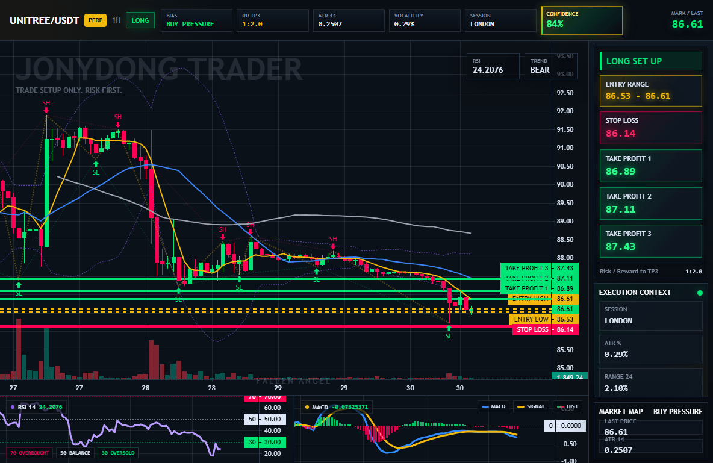This screenshot has height=463, width=713.
Task: Click the 50 BALANCE legend badge
Action: pyautogui.click(x=75, y=453)
